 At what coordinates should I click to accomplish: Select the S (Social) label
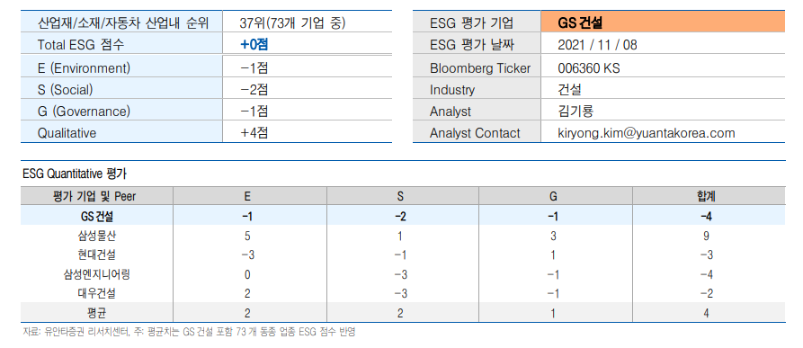(65, 90)
